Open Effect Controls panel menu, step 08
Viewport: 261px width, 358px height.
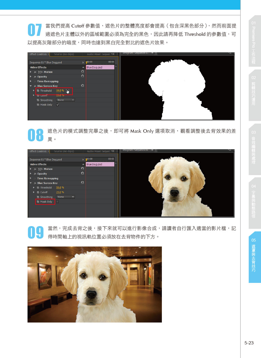[113, 151]
